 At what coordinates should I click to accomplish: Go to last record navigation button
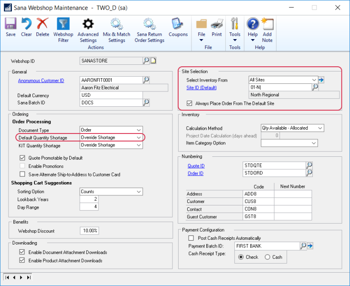point(29,277)
